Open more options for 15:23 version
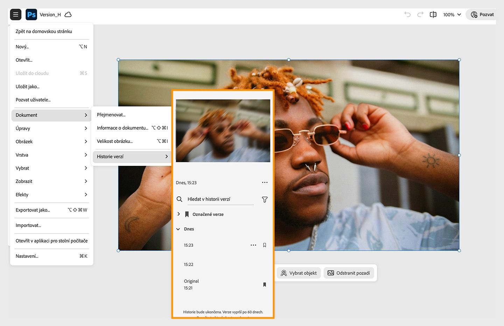The image size is (504, 326). [x=253, y=245]
